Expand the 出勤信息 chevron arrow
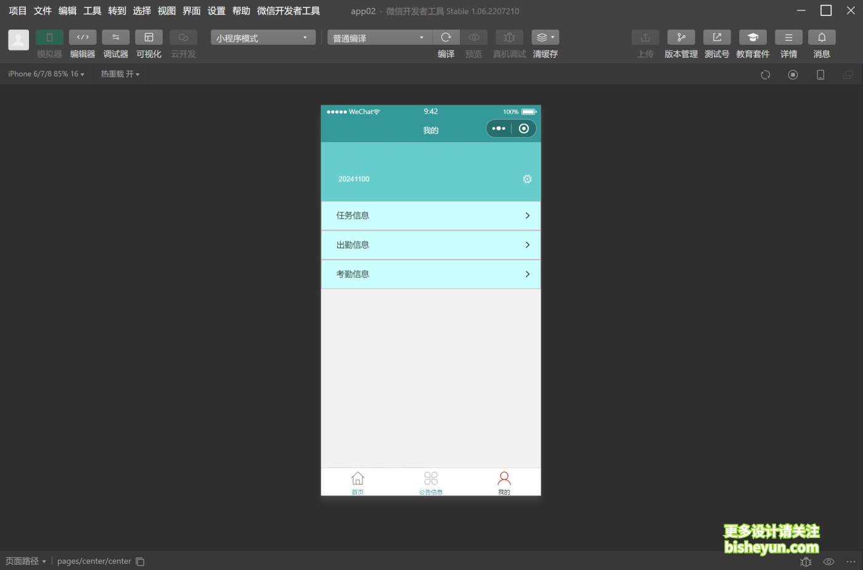The height and width of the screenshot is (570, 863). 528,245
